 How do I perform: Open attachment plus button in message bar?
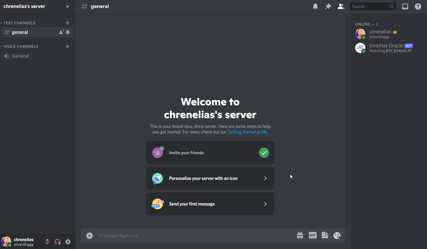(x=90, y=236)
